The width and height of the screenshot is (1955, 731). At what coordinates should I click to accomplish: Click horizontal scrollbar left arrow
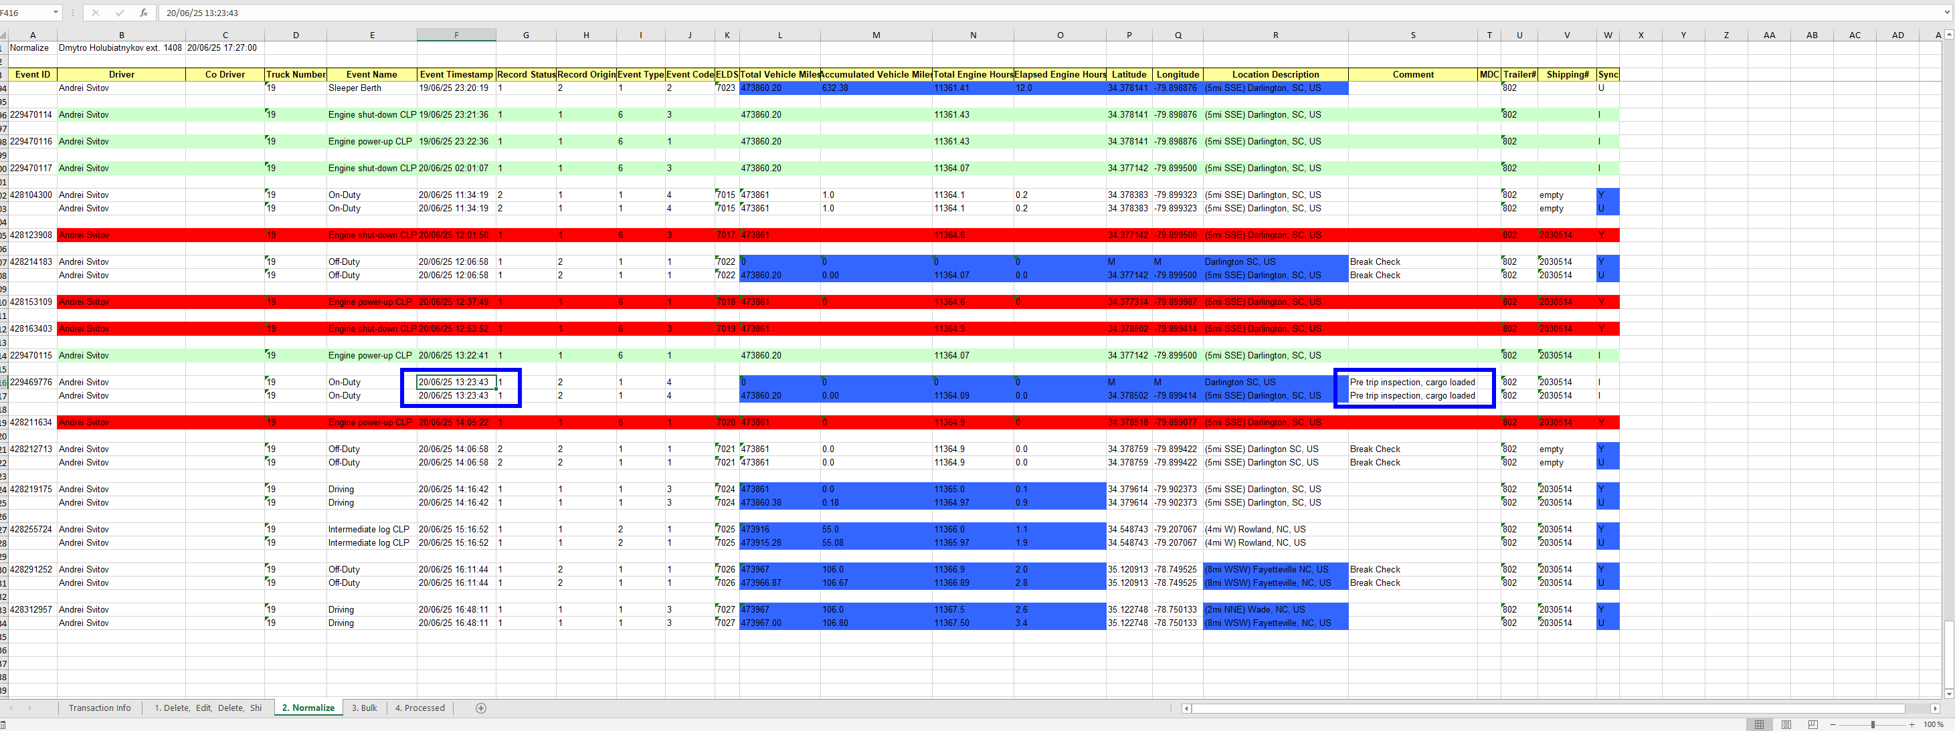tap(1187, 708)
